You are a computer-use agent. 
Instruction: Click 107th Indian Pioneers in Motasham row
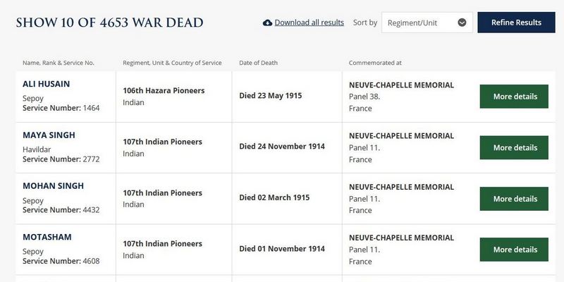point(163,243)
